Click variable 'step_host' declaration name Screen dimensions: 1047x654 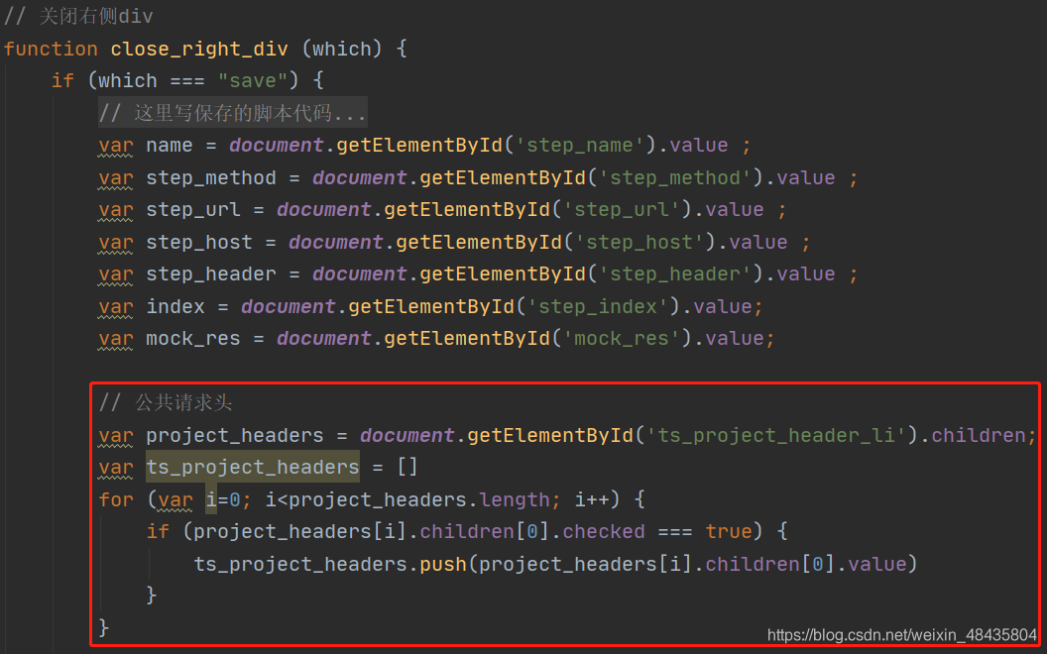pyautogui.click(x=199, y=242)
